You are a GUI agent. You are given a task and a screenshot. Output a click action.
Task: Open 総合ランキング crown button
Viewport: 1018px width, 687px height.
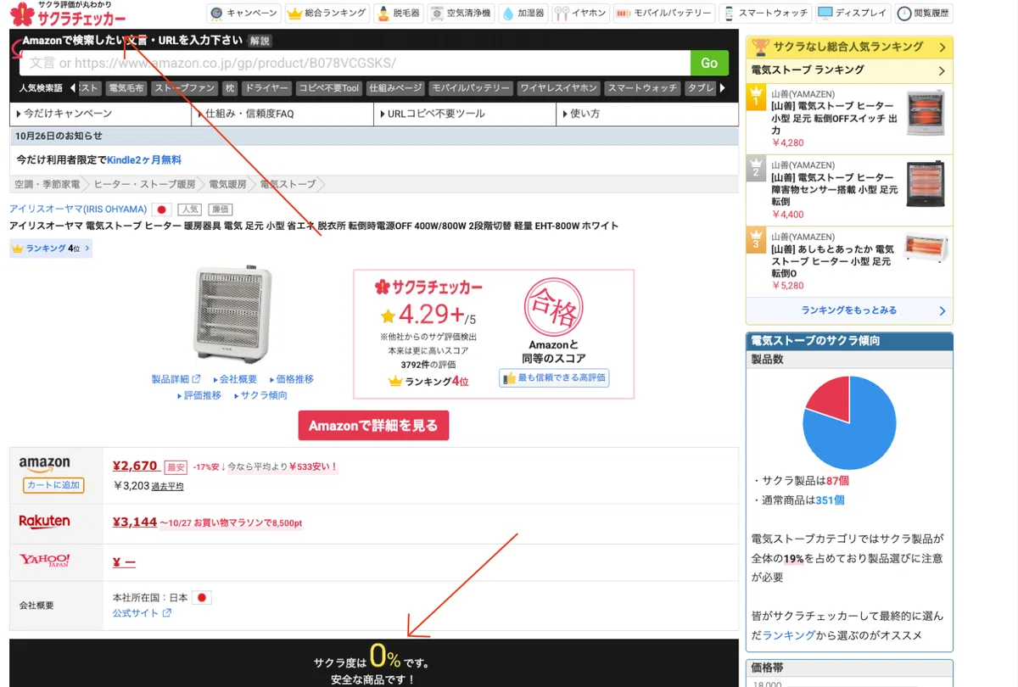click(327, 14)
